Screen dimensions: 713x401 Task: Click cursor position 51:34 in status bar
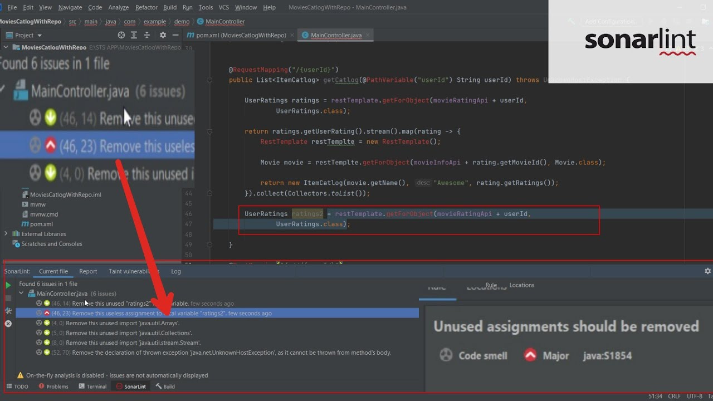click(x=655, y=397)
